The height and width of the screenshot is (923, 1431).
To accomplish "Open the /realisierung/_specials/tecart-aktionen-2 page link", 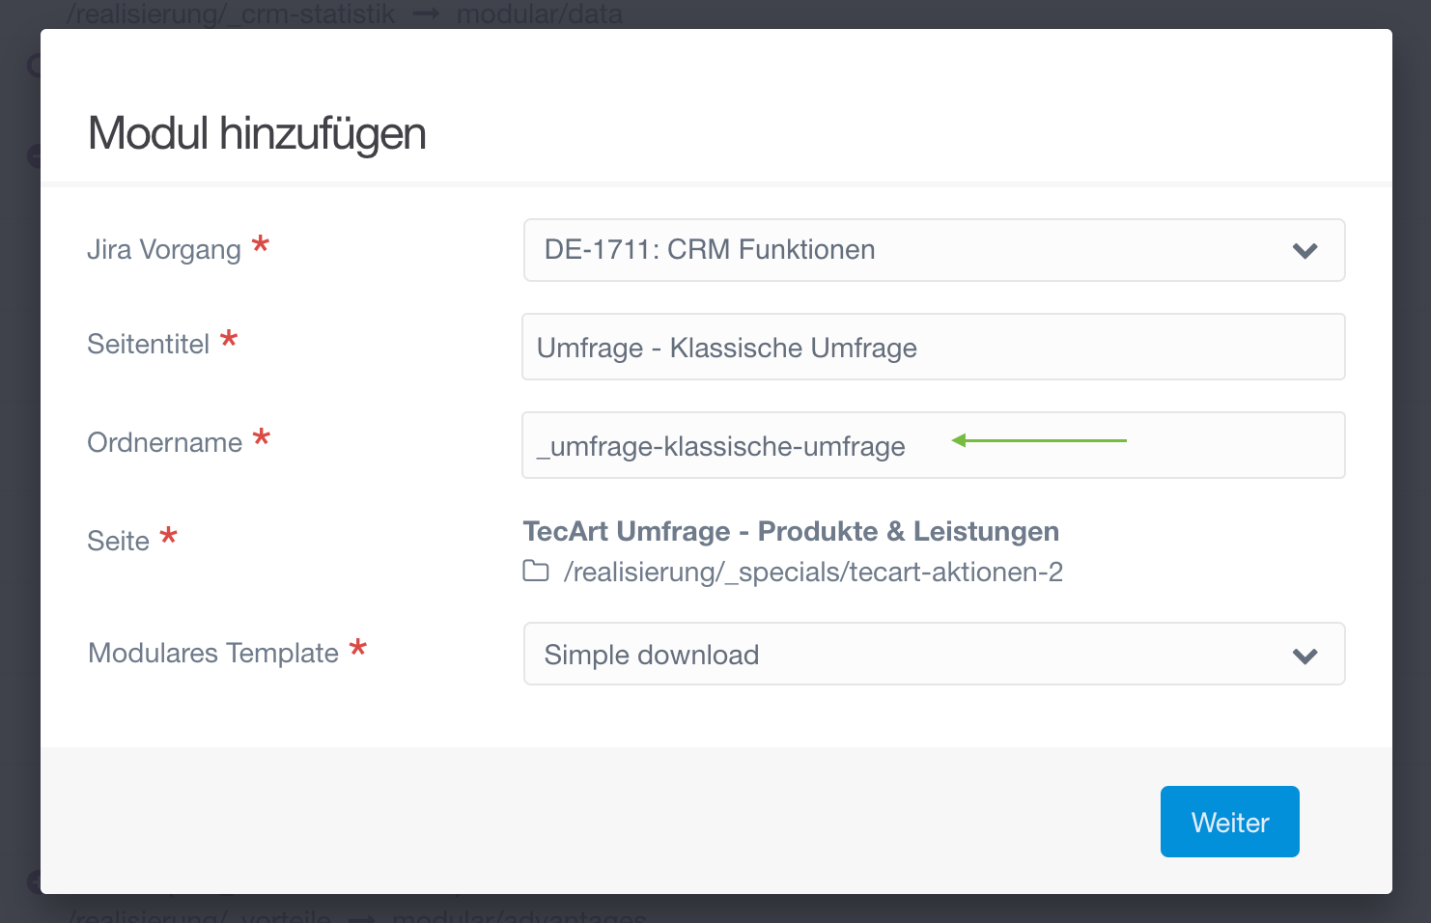I will click(x=813, y=572).
